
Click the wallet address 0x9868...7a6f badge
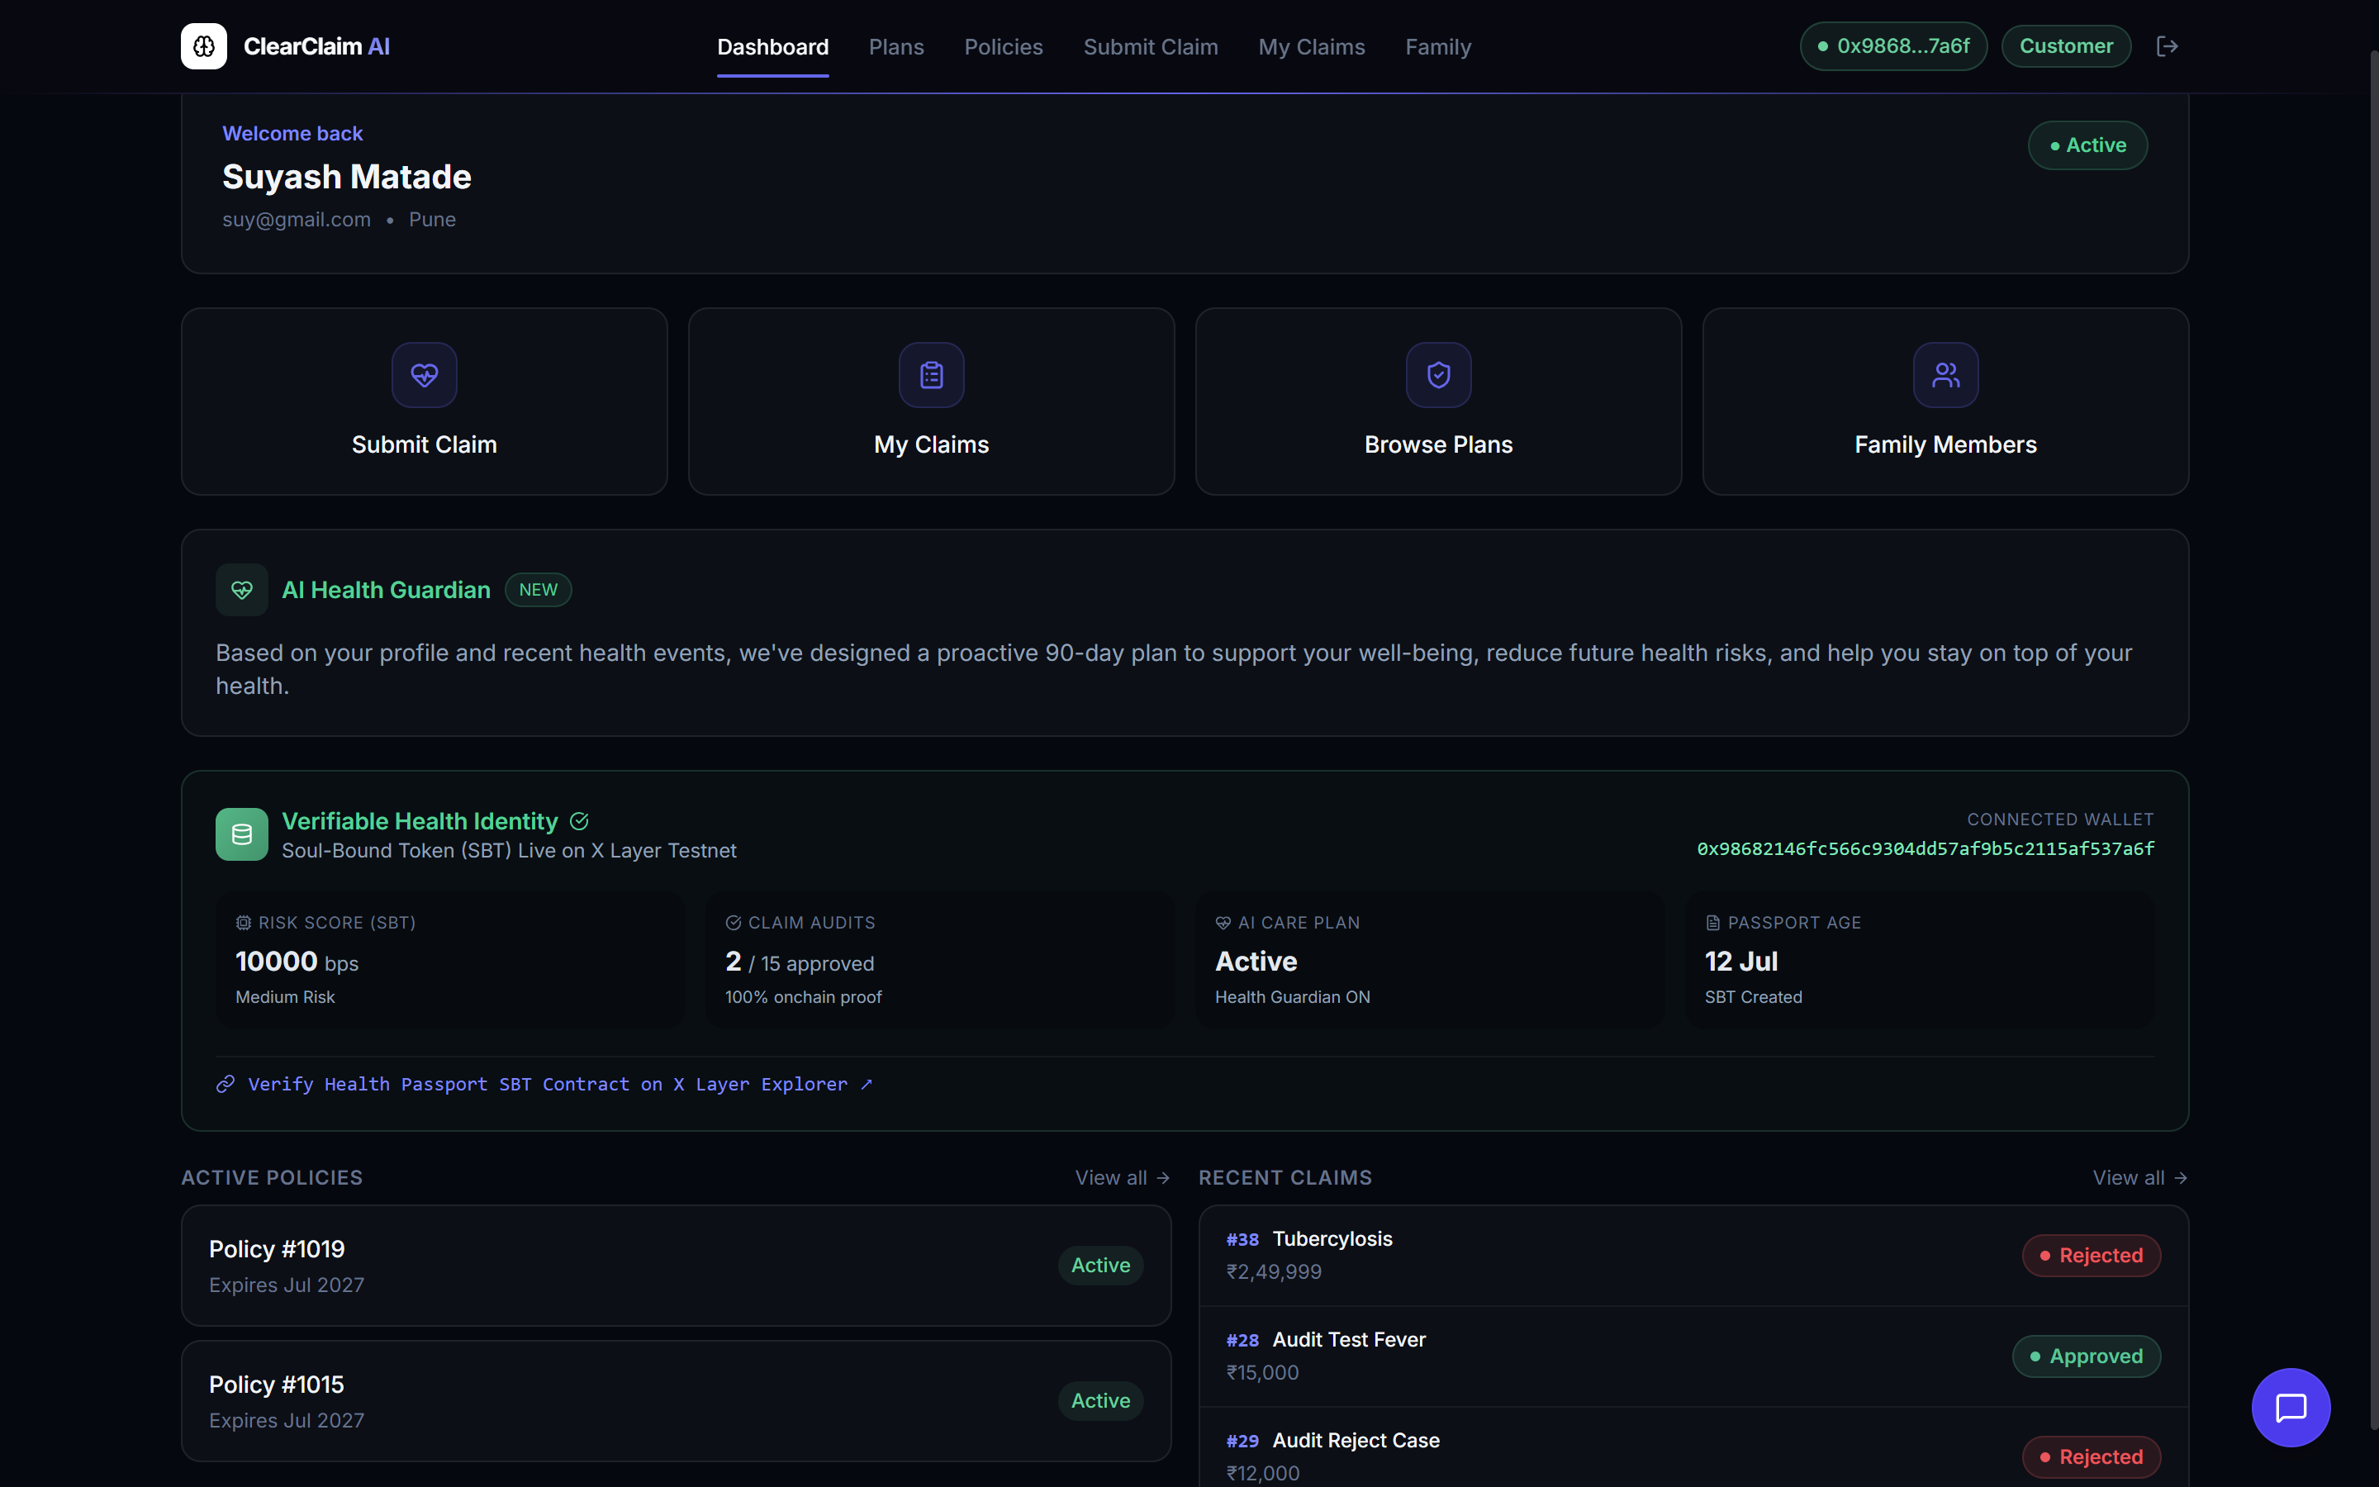[x=1893, y=46]
